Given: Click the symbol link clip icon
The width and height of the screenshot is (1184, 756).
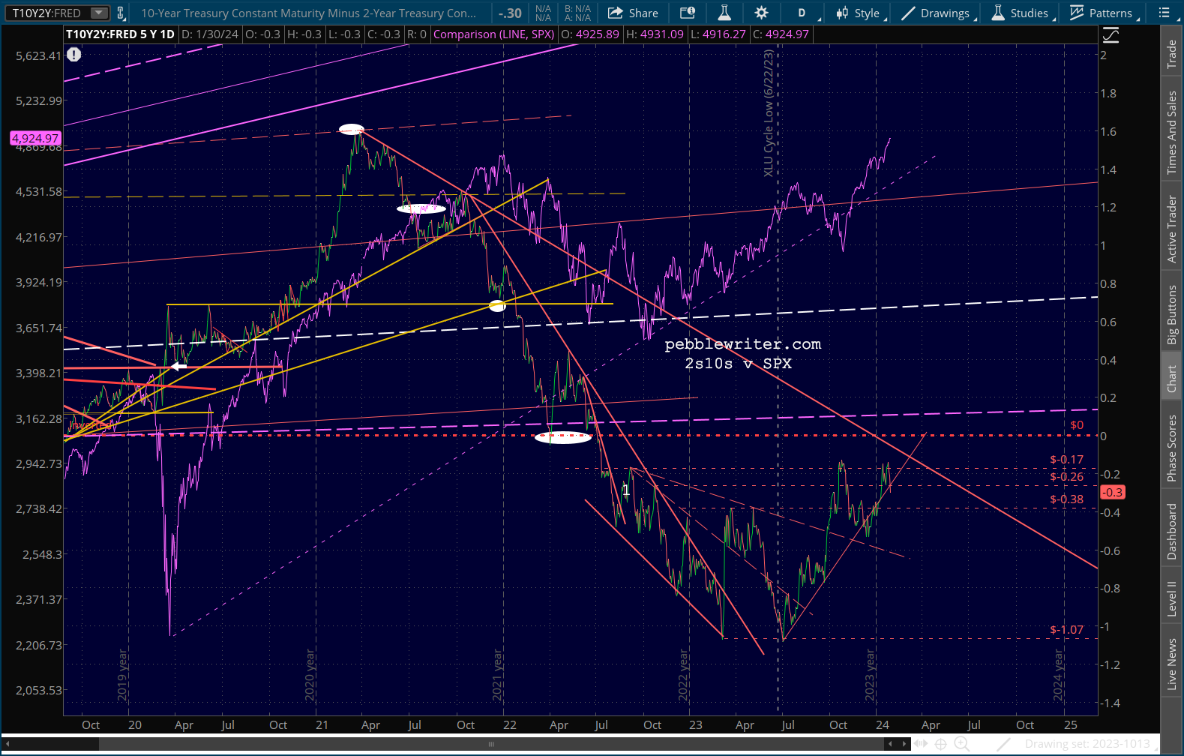Looking at the screenshot, I should pyautogui.click(x=121, y=13).
